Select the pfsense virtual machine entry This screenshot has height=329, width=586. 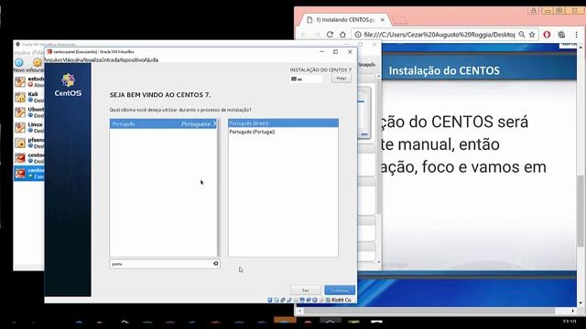coord(29,143)
